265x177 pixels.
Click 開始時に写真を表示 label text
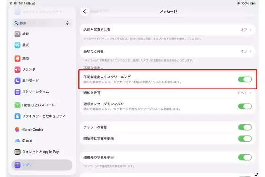tap(98, 139)
